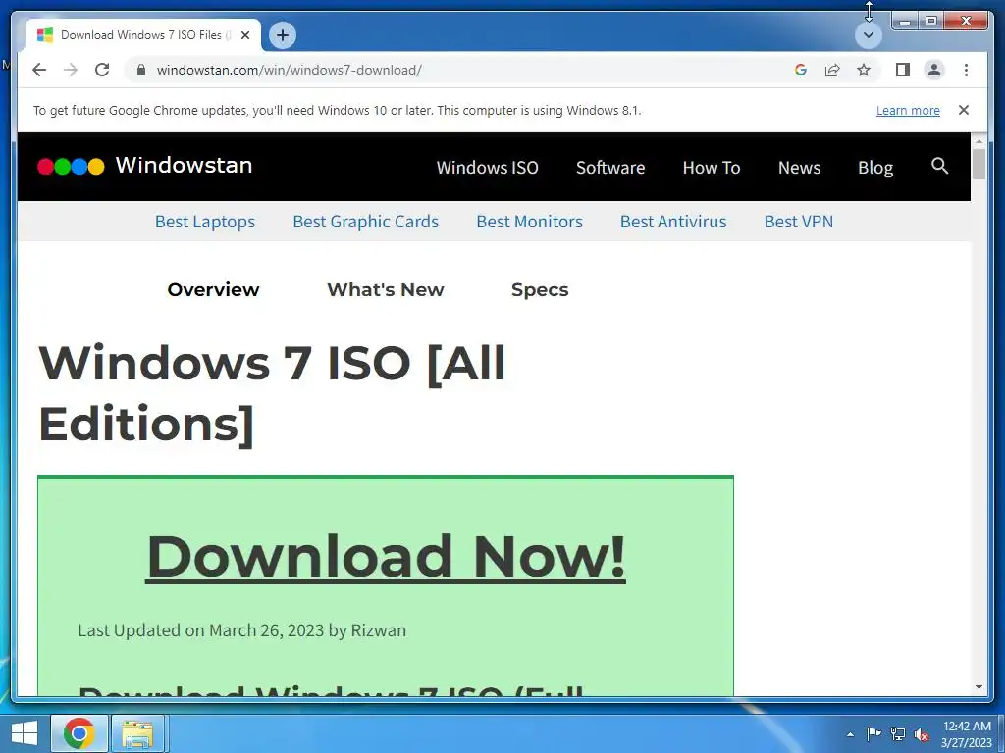The image size is (1005, 753).
Task: Click the Download Now! link
Action: pyautogui.click(x=386, y=556)
